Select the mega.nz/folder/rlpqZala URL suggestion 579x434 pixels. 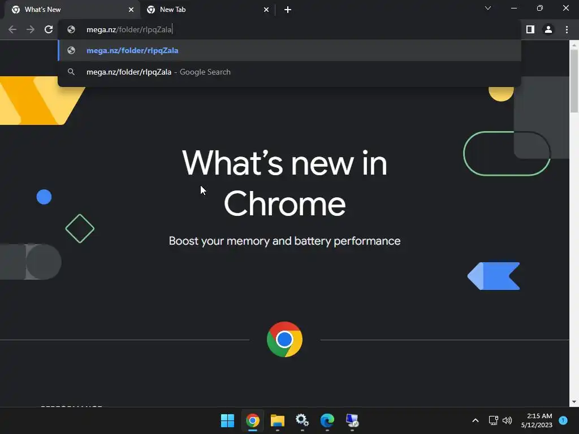coord(289,50)
